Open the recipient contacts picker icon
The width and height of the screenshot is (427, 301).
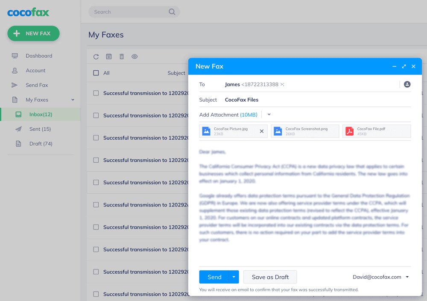tap(407, 84)
